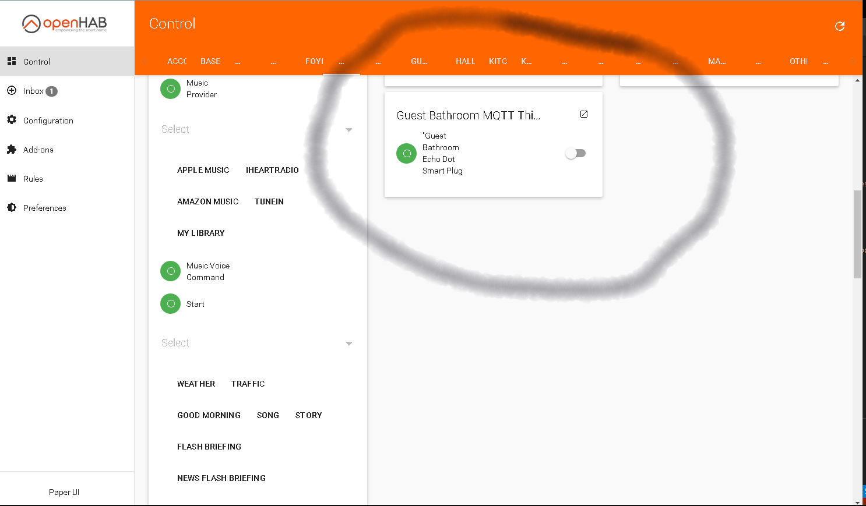This screenshot has width=866, height=506.
Task: Click the green Music Provider item icon
Action: (x=170, y=89)
